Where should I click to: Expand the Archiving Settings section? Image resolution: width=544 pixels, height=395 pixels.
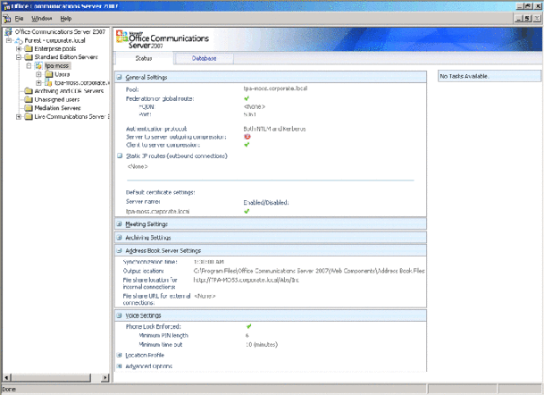coord(120,238)
